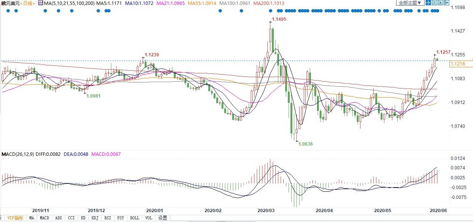Select the MA indicator tab
The width and height of the screenshot is (473, 222).
point(32,218)
